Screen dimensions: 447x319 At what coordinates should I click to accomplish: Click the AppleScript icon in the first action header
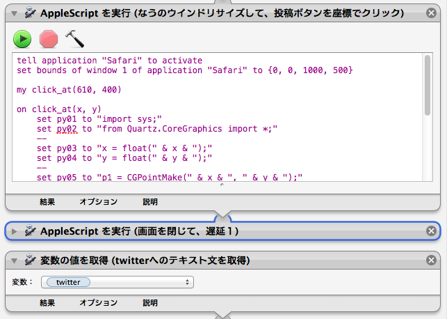coord(30,13)
